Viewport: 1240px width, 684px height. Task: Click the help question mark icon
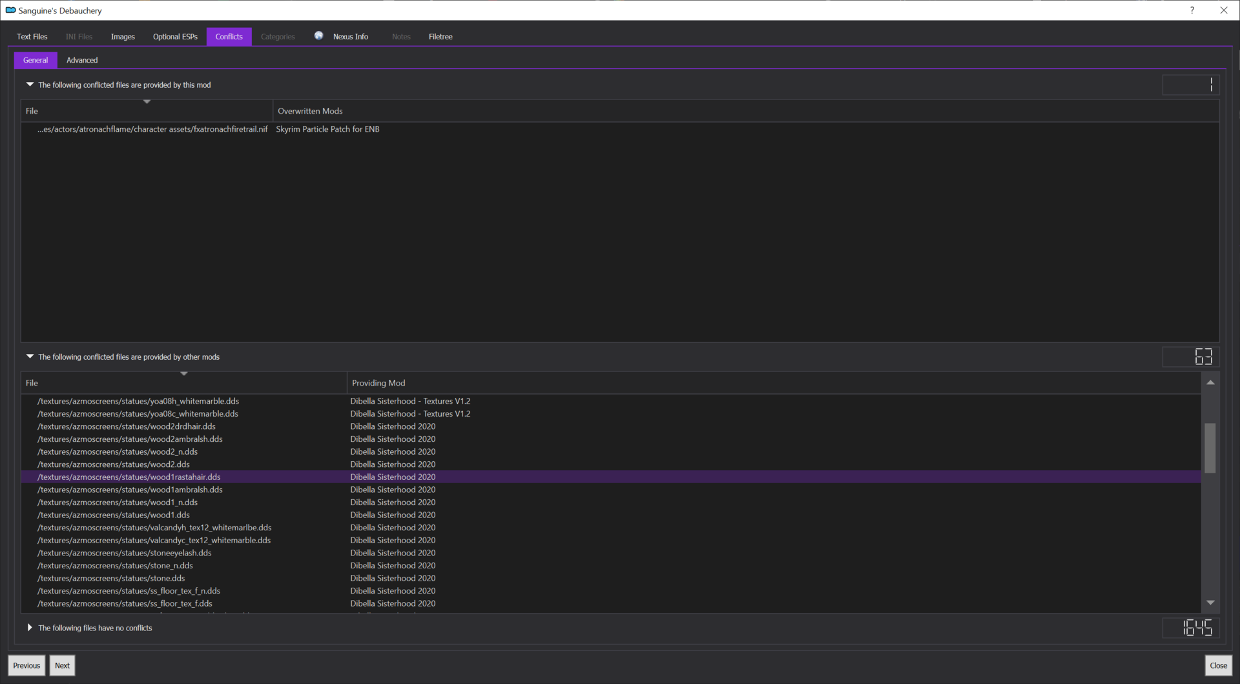pos(1192,10)
